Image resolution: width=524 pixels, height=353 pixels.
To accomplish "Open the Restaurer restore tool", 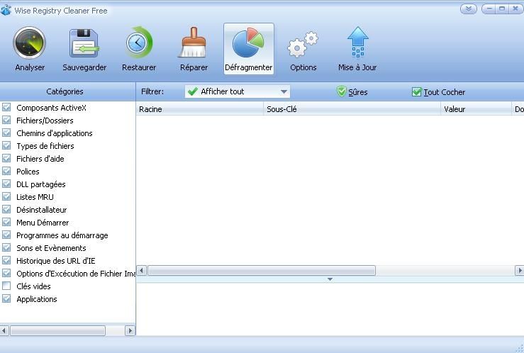I will [x=139, y=43].
